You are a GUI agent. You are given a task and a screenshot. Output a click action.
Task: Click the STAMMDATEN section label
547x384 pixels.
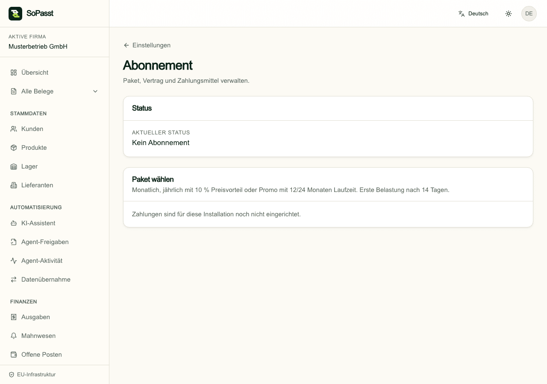point(29,113)
